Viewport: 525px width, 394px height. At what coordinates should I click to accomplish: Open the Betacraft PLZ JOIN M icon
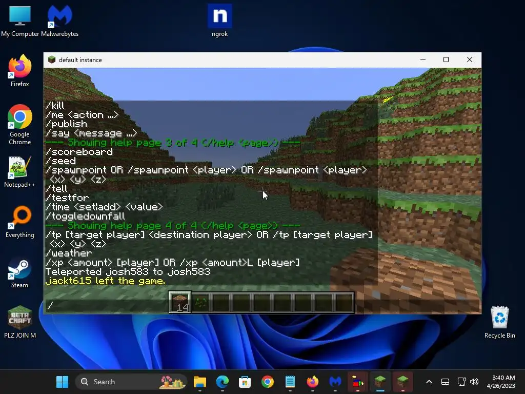click(x=20, y=322)
